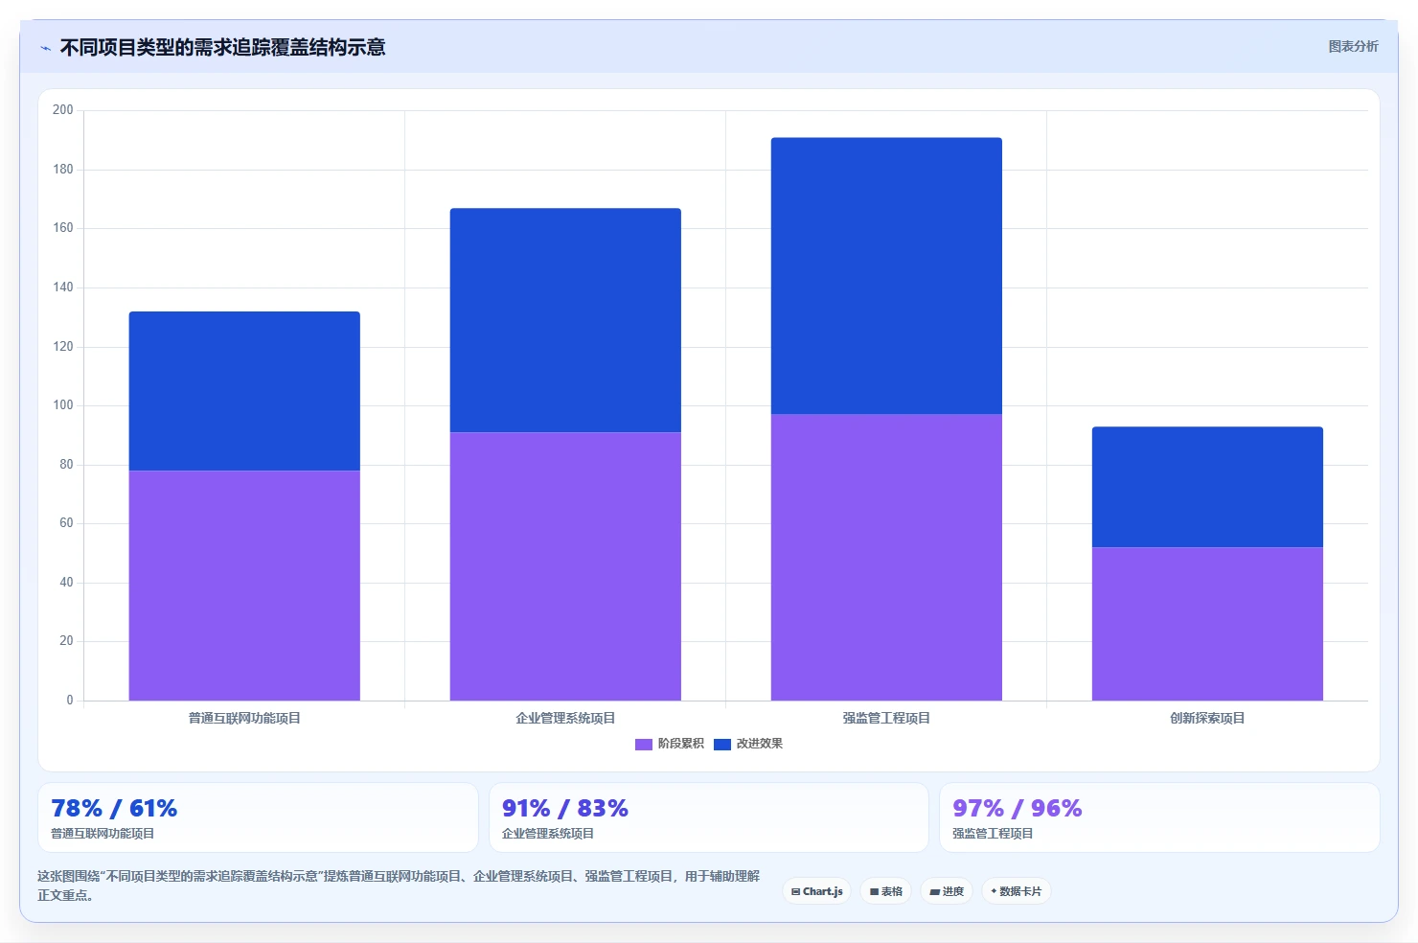This screenshot has height=943, width=1418.
Task: Click purple bar segment for 创新探索项目
Action: point(1207,624)
